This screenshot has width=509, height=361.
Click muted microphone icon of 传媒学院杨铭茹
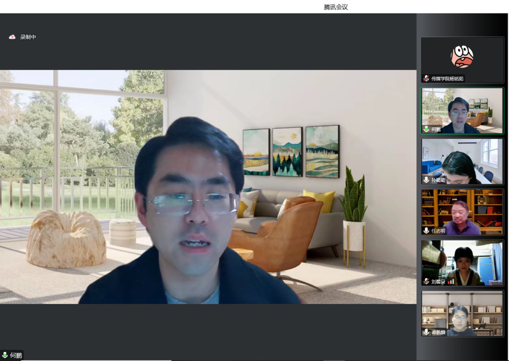tap(426, 78)
